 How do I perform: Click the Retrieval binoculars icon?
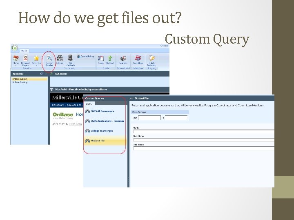point(60,58)
